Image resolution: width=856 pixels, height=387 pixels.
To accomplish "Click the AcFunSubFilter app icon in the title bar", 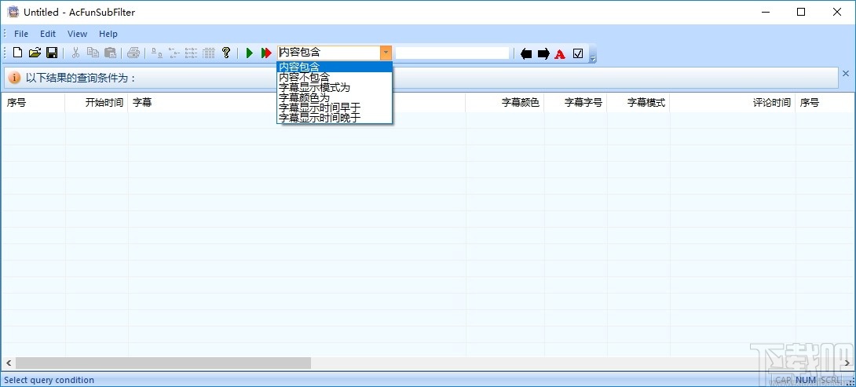I will point(13,12).
